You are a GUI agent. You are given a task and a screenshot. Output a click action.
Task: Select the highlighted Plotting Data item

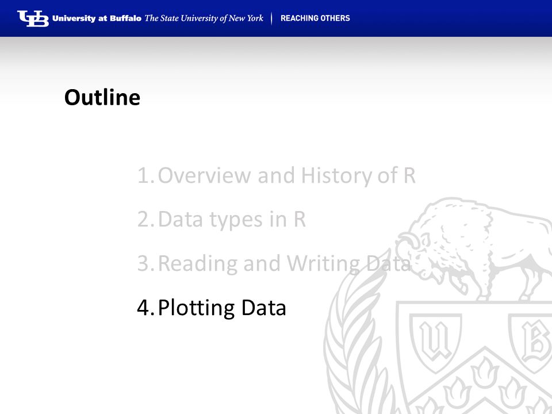pyautogui.click(x=222, y=308)
